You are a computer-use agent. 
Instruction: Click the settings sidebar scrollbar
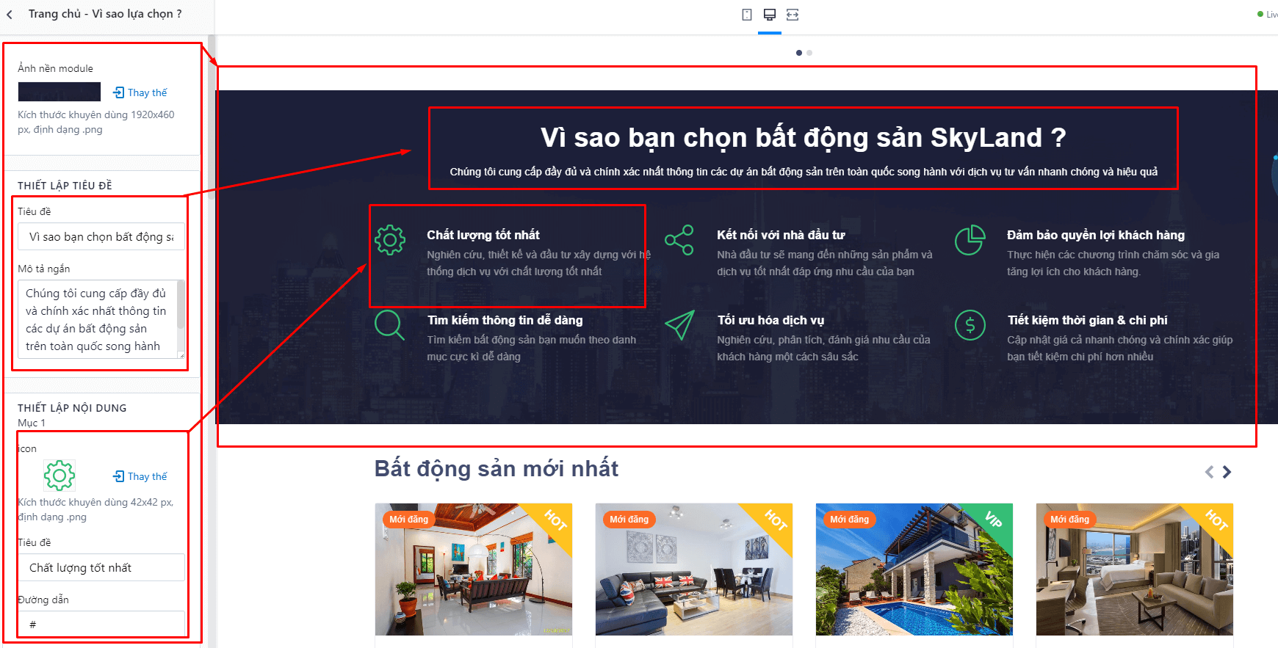coord(212,117)
